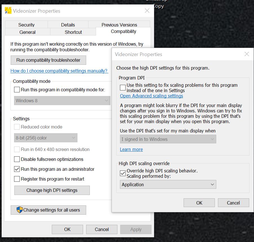Click OK in the main Properties window
Image resolution: width=254 pixels, height=242 pixels.
click(x=67, y=229)
